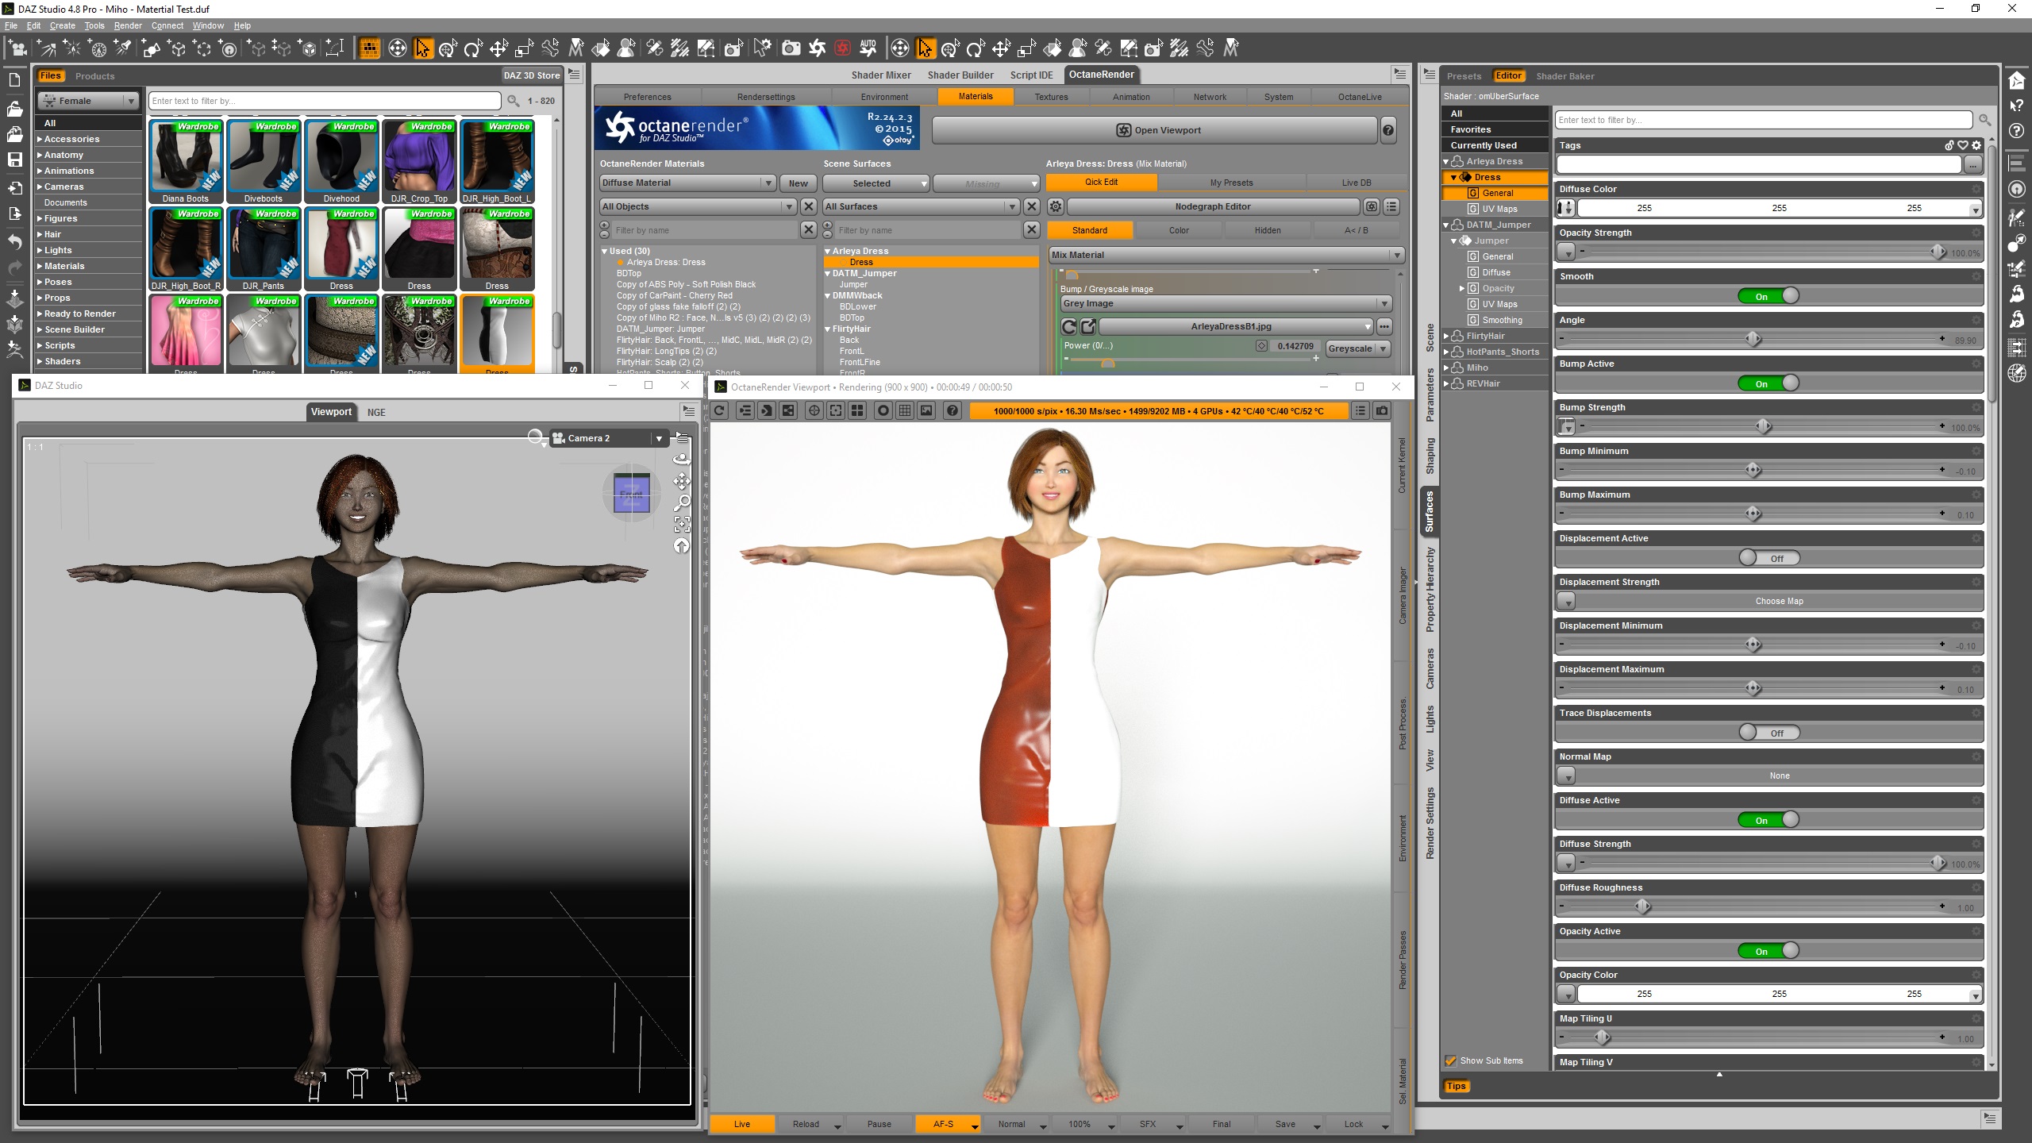Click the Open Viewport button
Screen dimensions: 2032x1143
click(x=1158, y=130)
